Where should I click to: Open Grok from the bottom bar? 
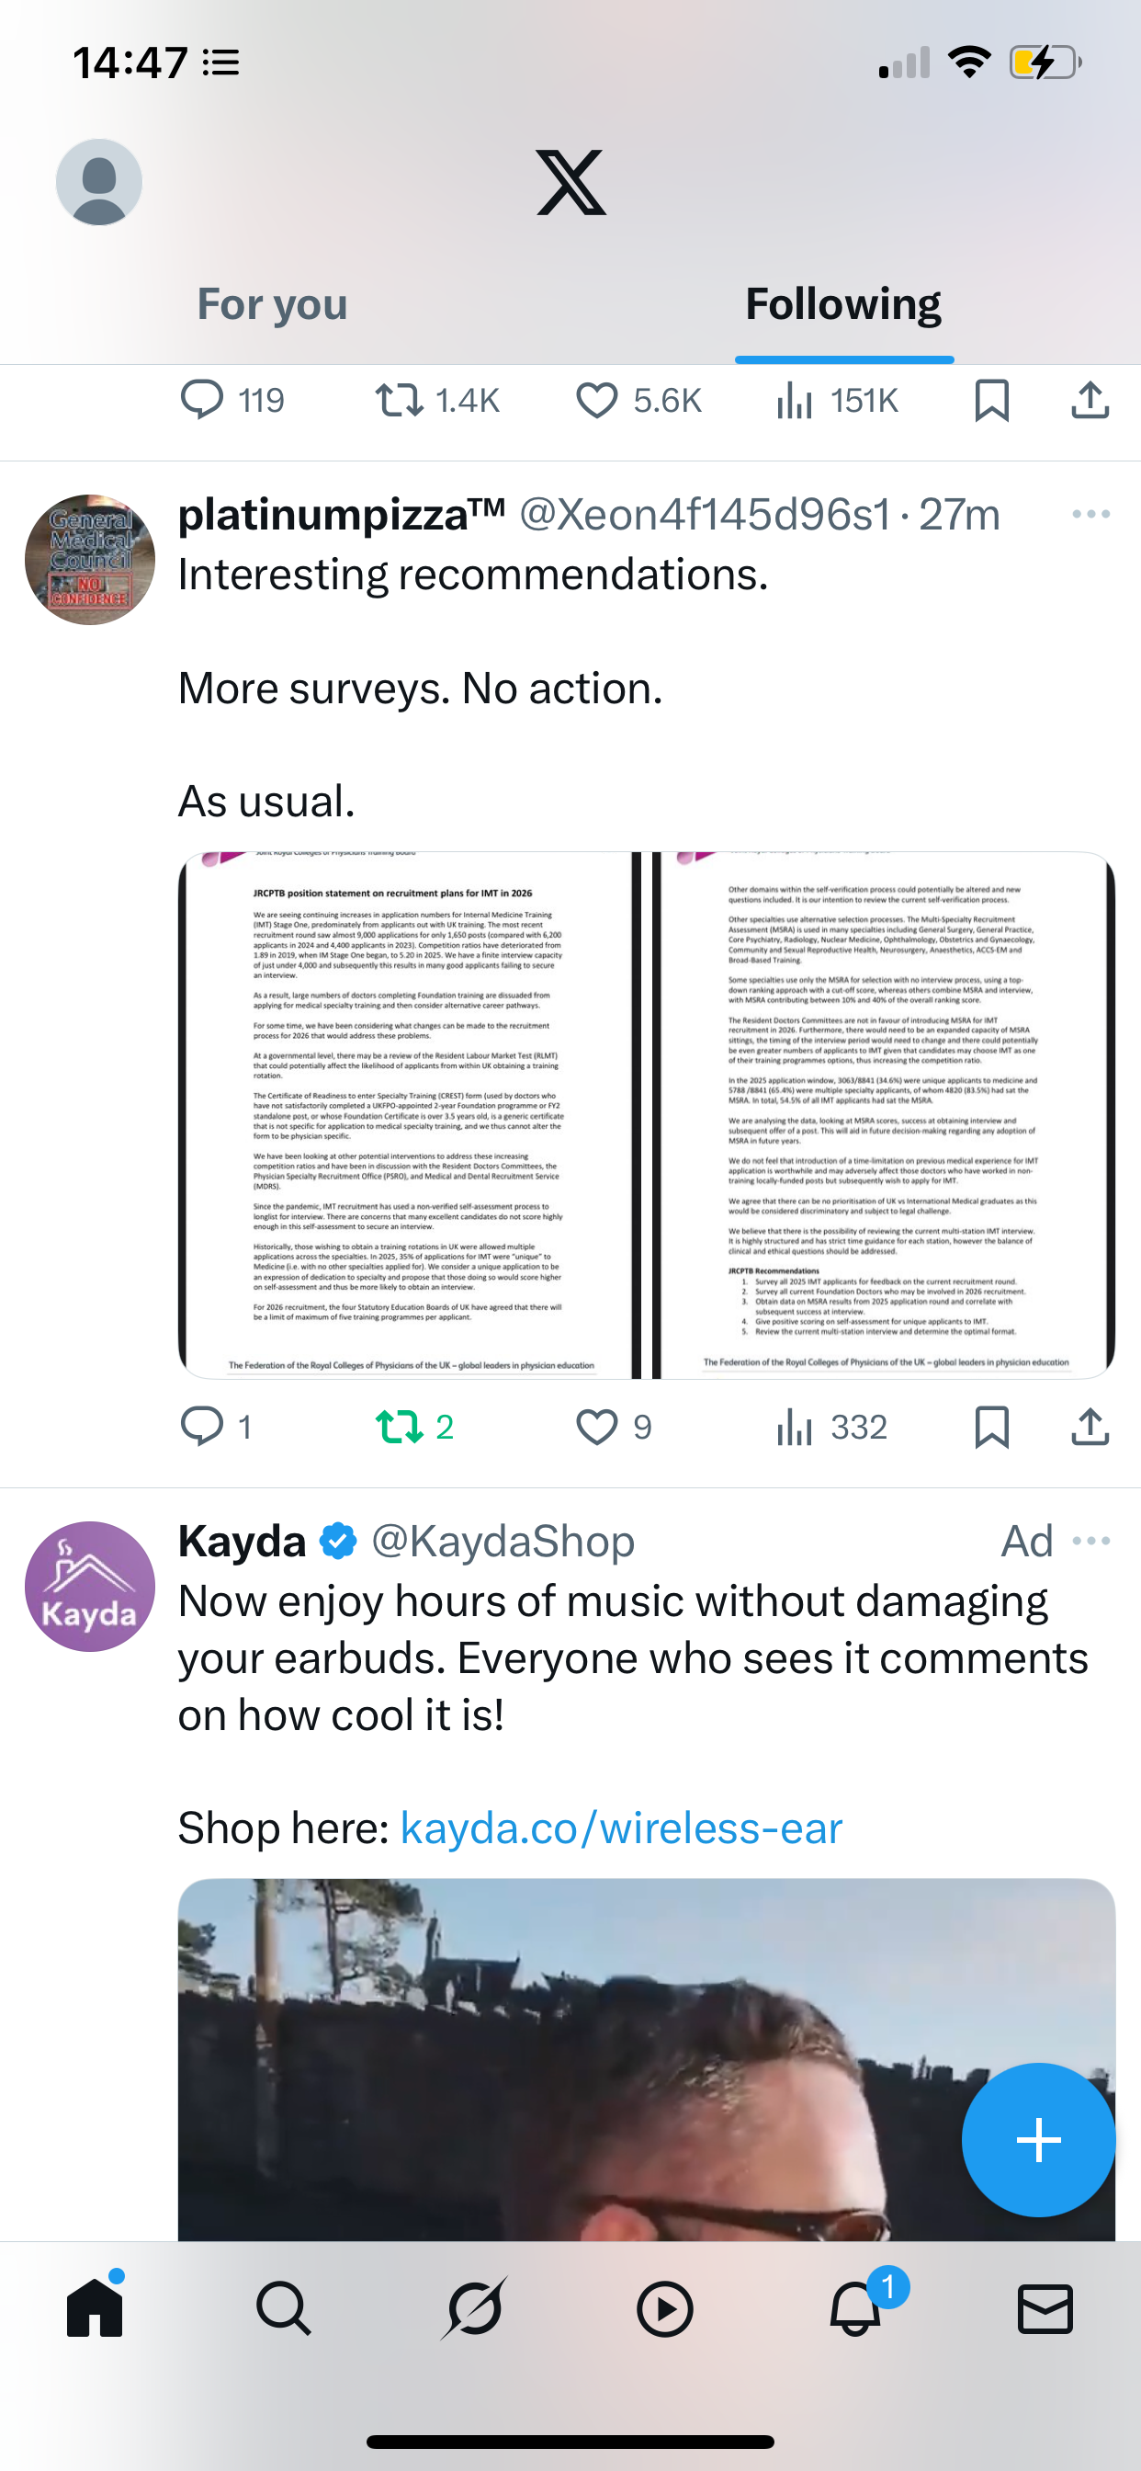(474, 2308)
